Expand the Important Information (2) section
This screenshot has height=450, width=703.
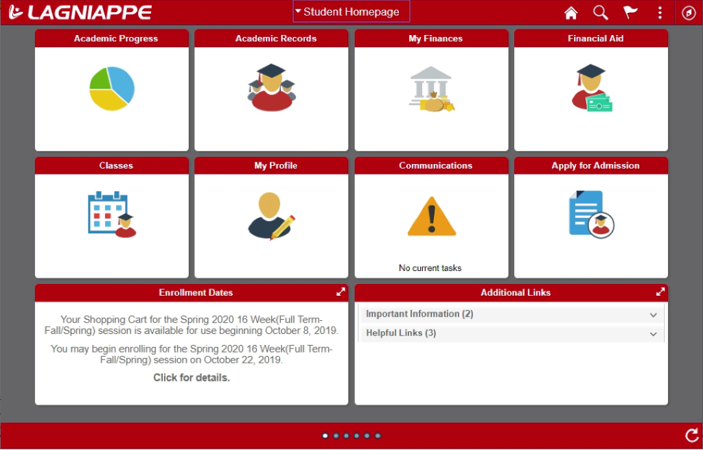(x=511, y=314)
